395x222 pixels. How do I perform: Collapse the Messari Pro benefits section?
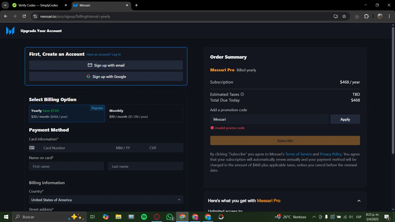[x=359, y=201]
